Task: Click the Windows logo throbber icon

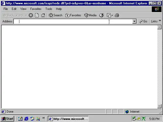Action: click(157, 9)
